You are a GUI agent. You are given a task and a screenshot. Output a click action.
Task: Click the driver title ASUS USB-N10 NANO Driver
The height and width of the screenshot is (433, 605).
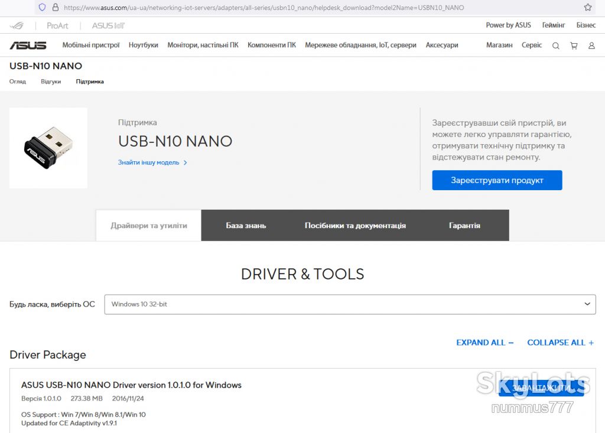[x=132, y=385]
